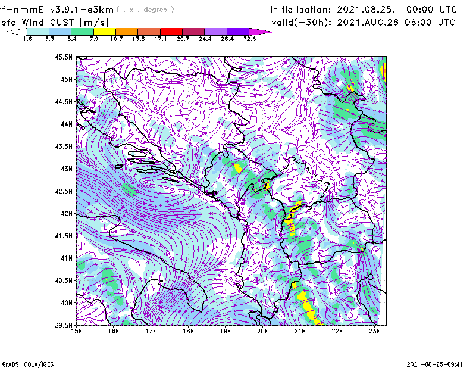Screen dimensions: 476x368
Task: Click the 42.5N latitude label
Action: click(64, 191)
